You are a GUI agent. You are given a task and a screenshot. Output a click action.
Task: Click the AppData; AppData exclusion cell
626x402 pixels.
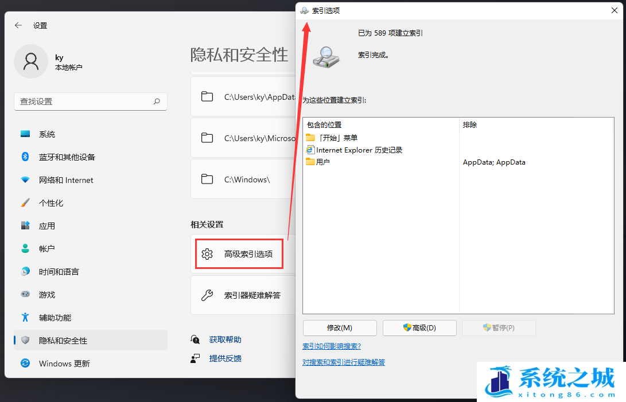pyautogui.click(x=494, y=162)
